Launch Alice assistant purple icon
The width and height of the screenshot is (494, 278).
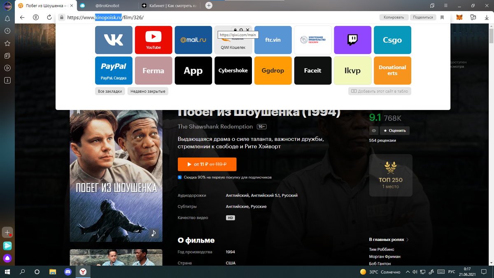click(7, 259)
